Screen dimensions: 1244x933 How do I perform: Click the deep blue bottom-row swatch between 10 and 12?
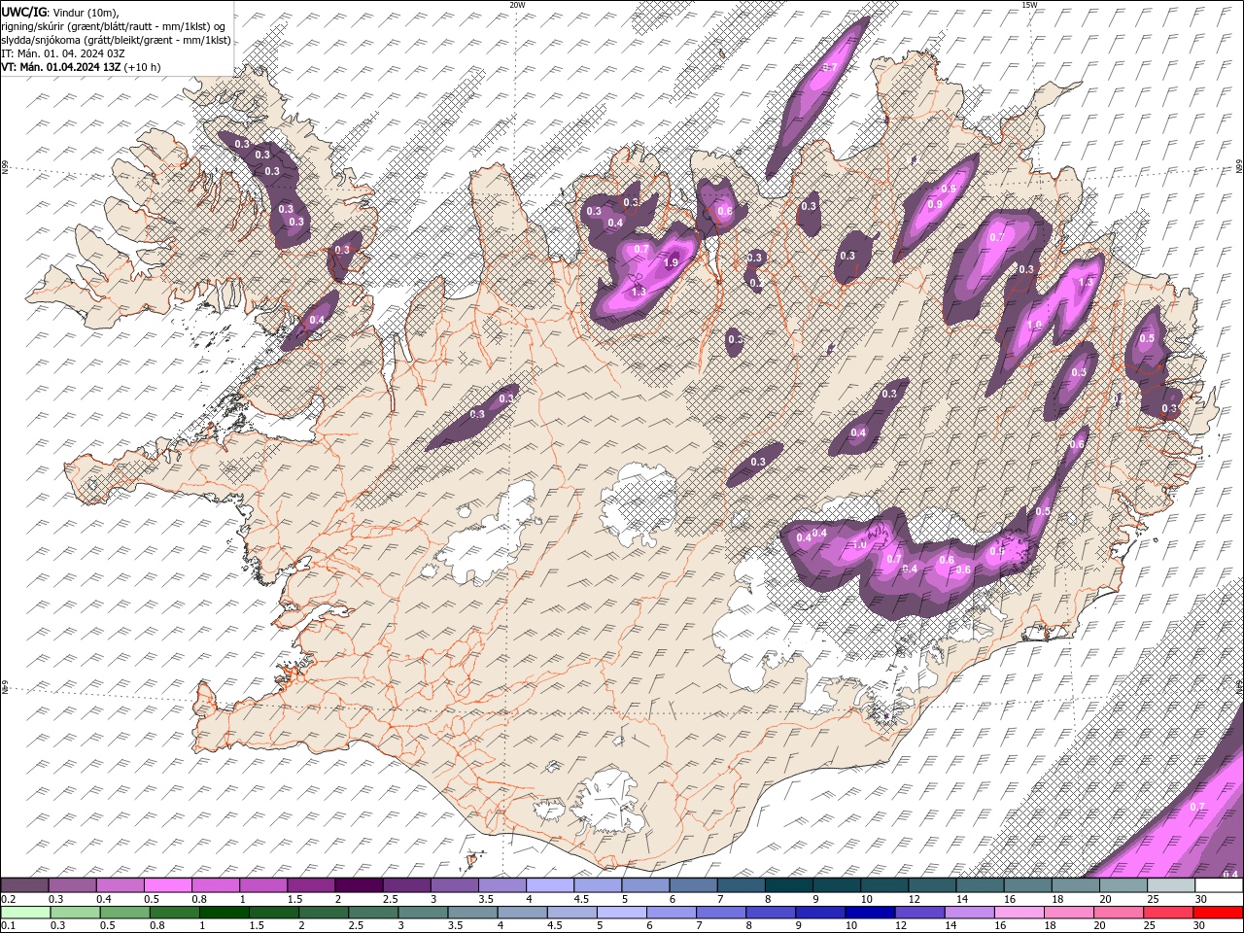coord(869,912)
